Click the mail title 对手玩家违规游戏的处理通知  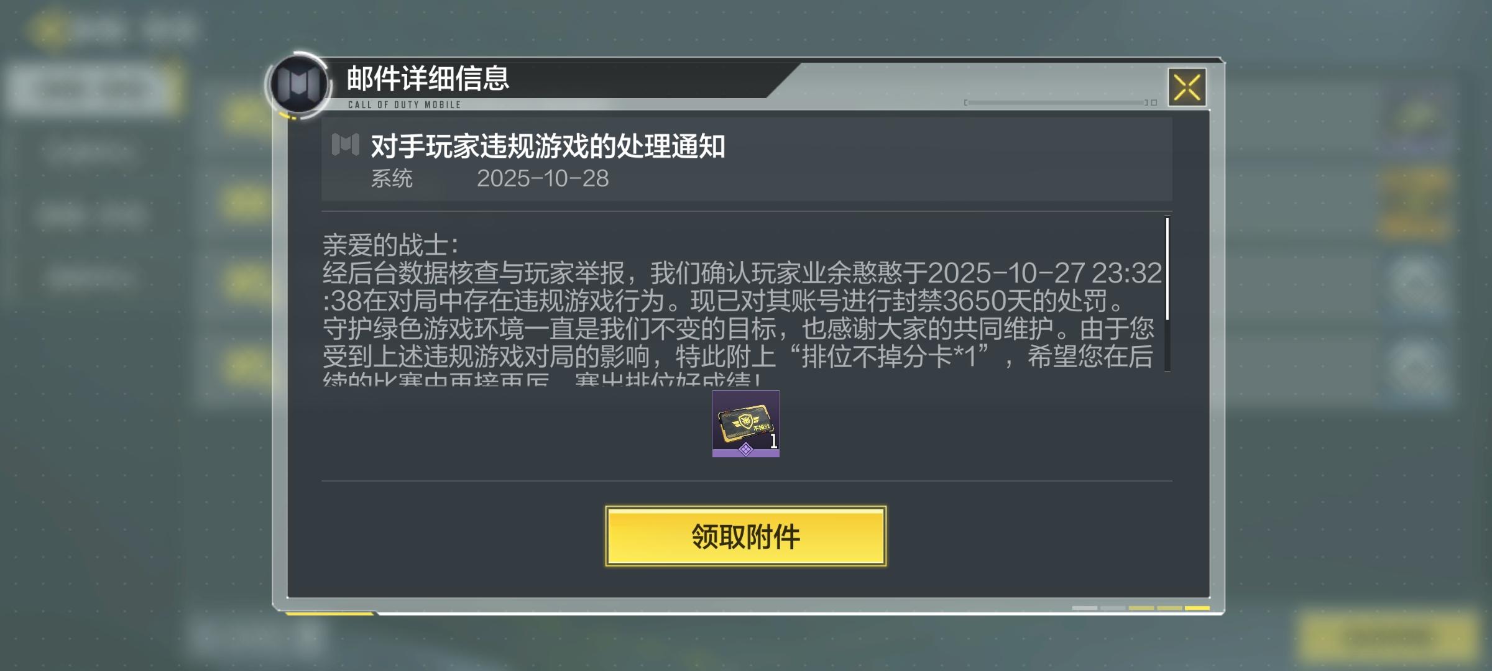point(548,147)
